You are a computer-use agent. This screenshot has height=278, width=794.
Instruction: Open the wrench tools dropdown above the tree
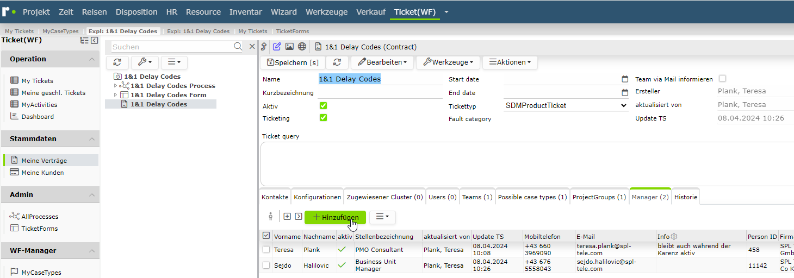coord(145,62)
